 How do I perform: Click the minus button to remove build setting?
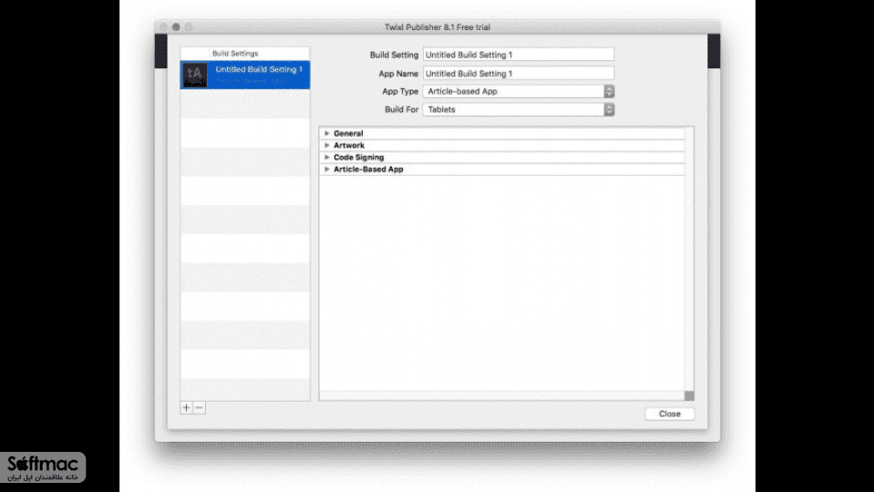click(199, 408)
